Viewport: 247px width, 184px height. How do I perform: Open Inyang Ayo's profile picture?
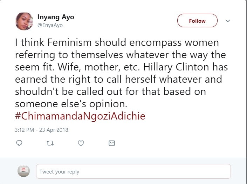[x=24, y=21]
